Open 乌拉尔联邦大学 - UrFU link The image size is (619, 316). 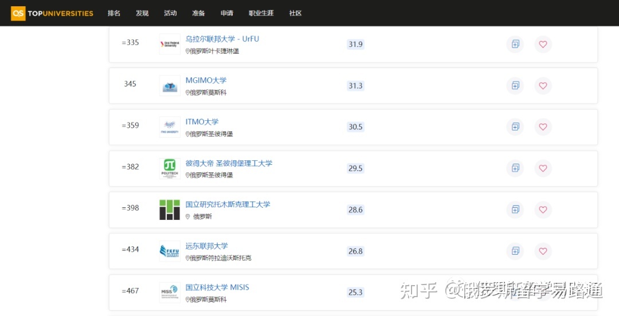click(x=222, y=39)
